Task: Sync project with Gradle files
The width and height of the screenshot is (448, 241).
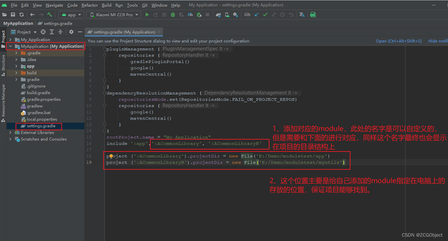Action: pos(218,15)
